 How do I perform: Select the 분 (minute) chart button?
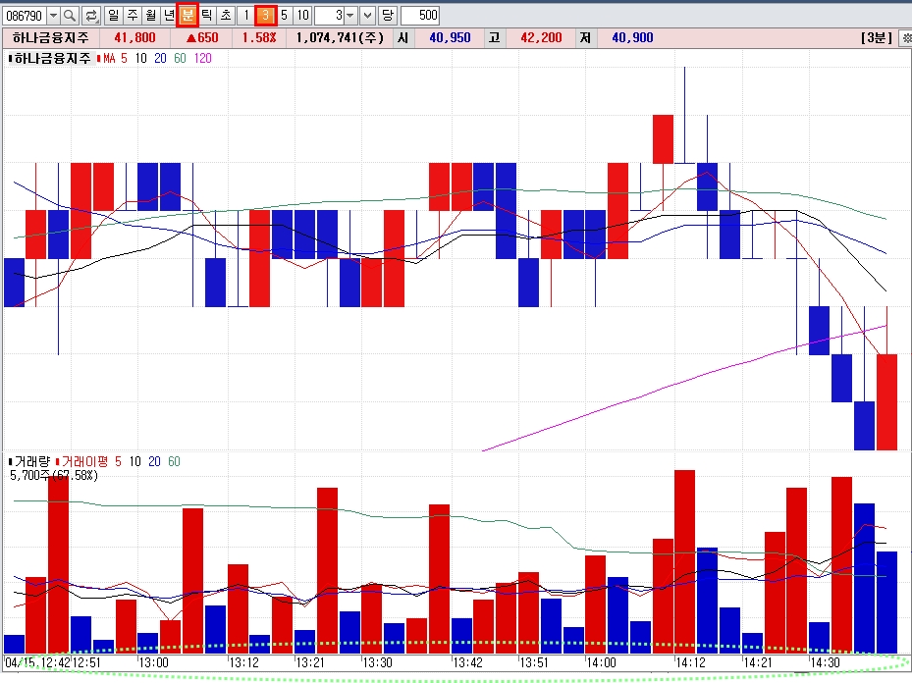click(x=188, y=15)
